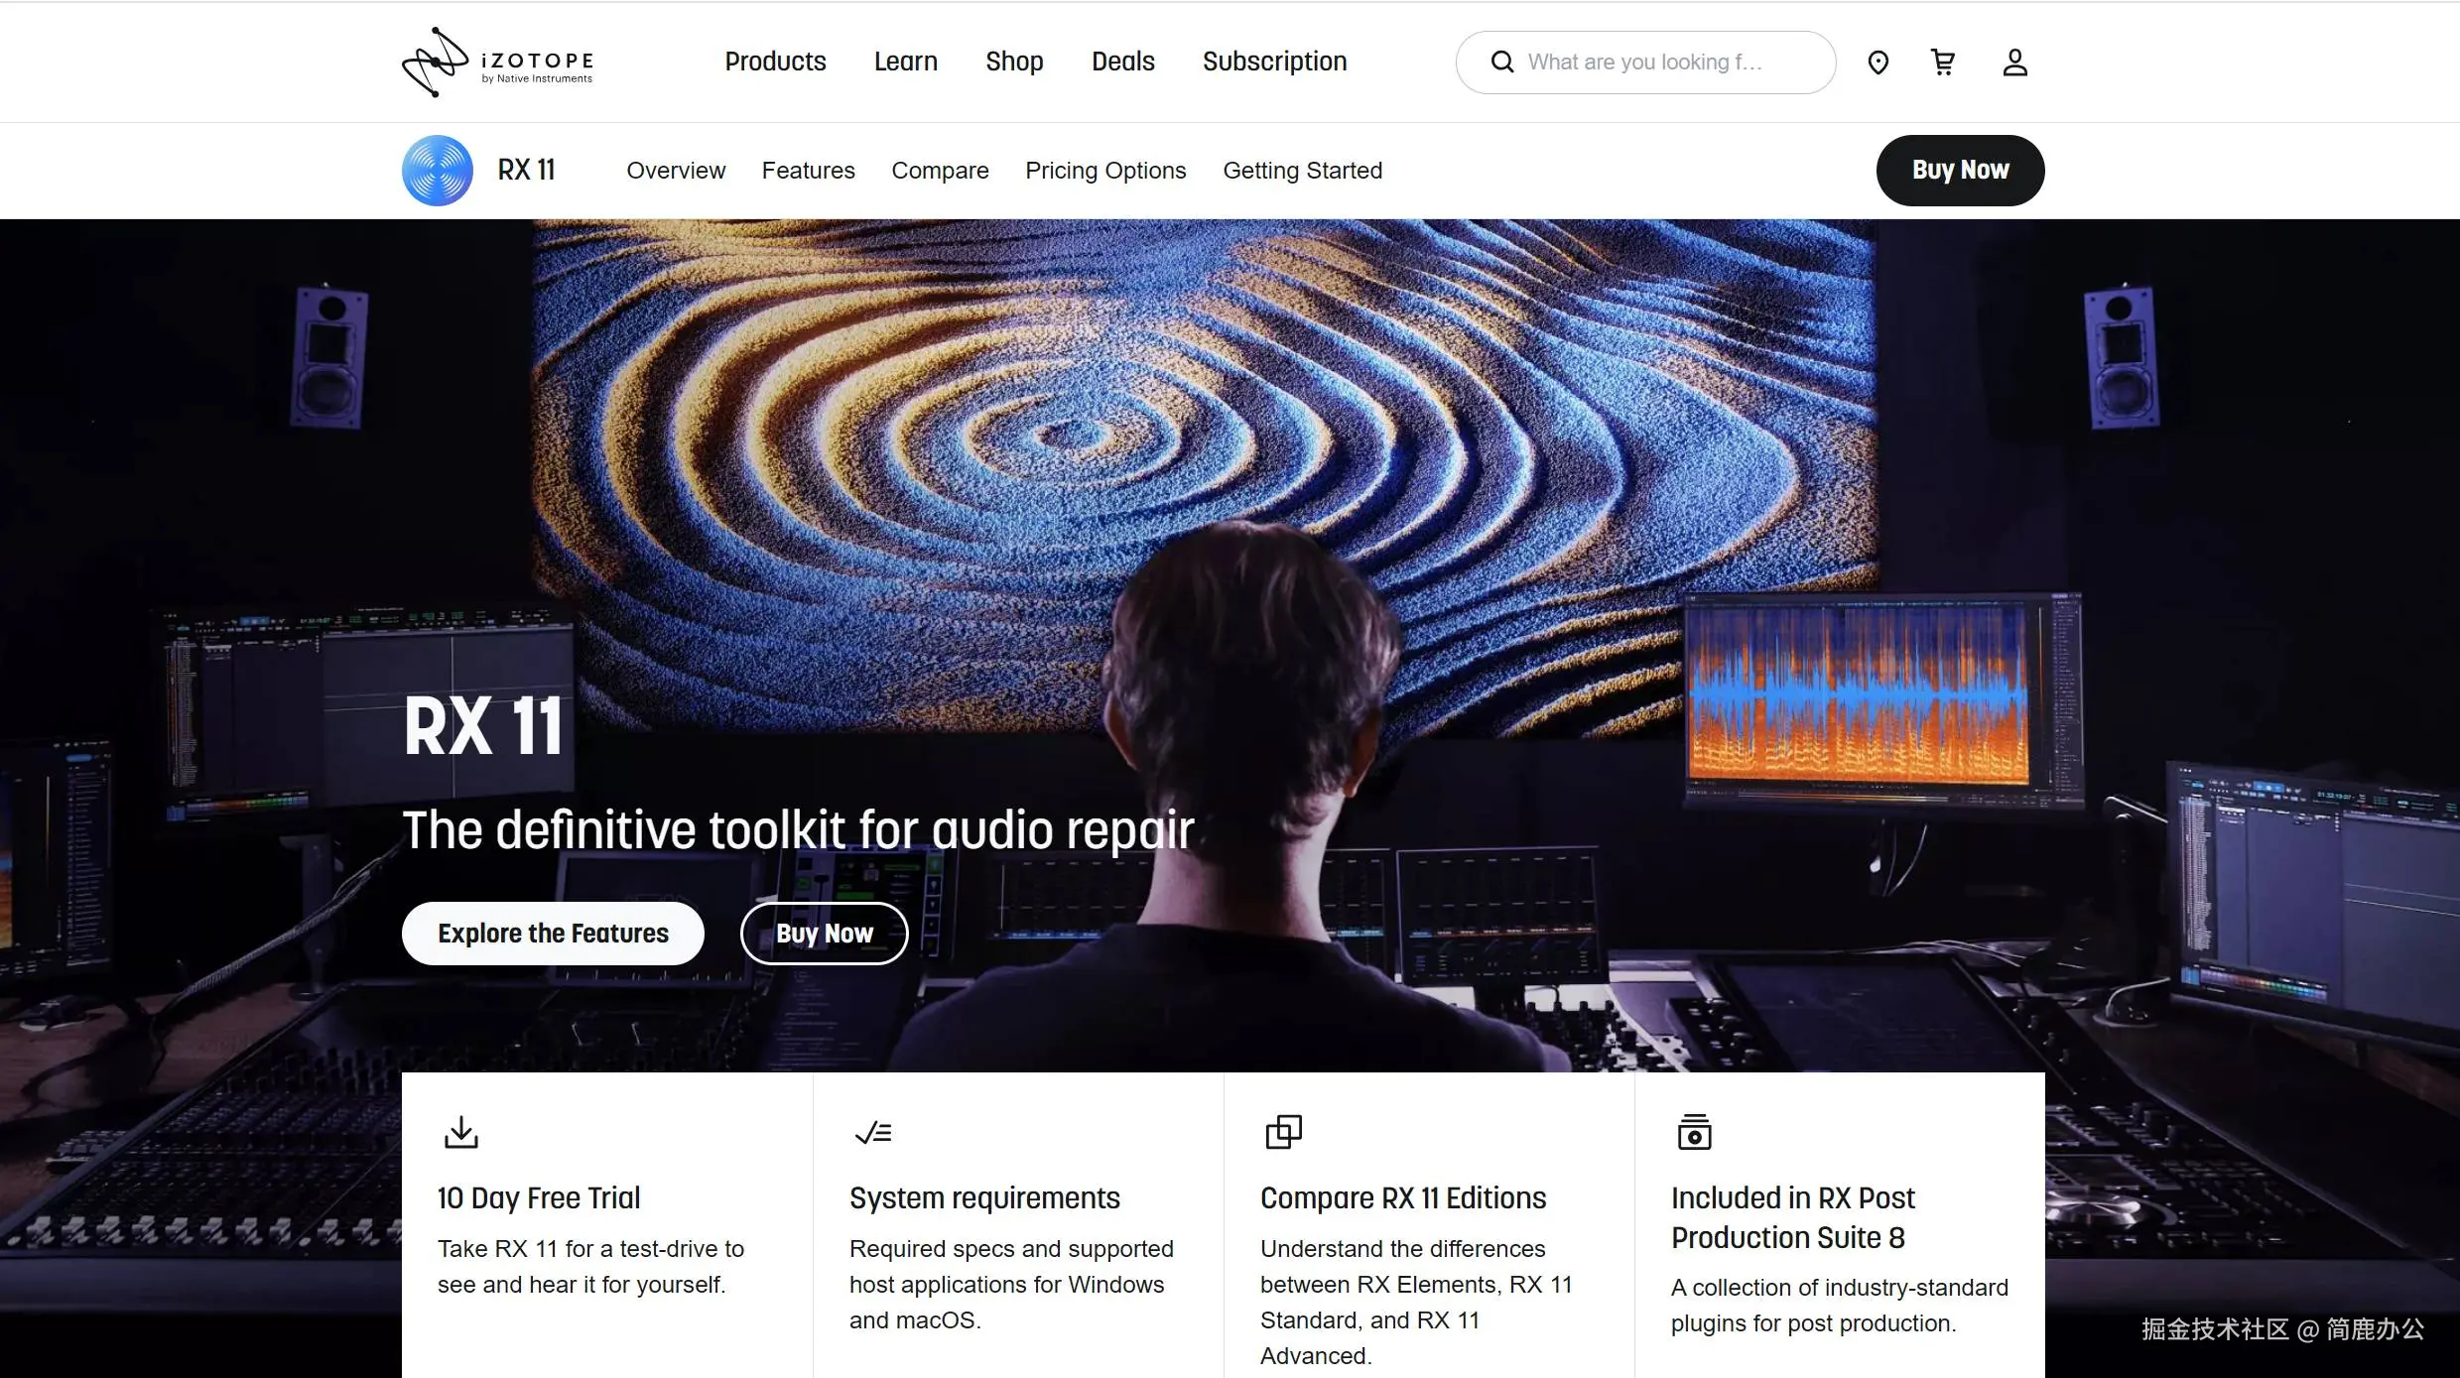Viewport: 2460px width, 1378px height.
Task: Click the blue RX 11 product icon
Action: [x=438, y=171]
